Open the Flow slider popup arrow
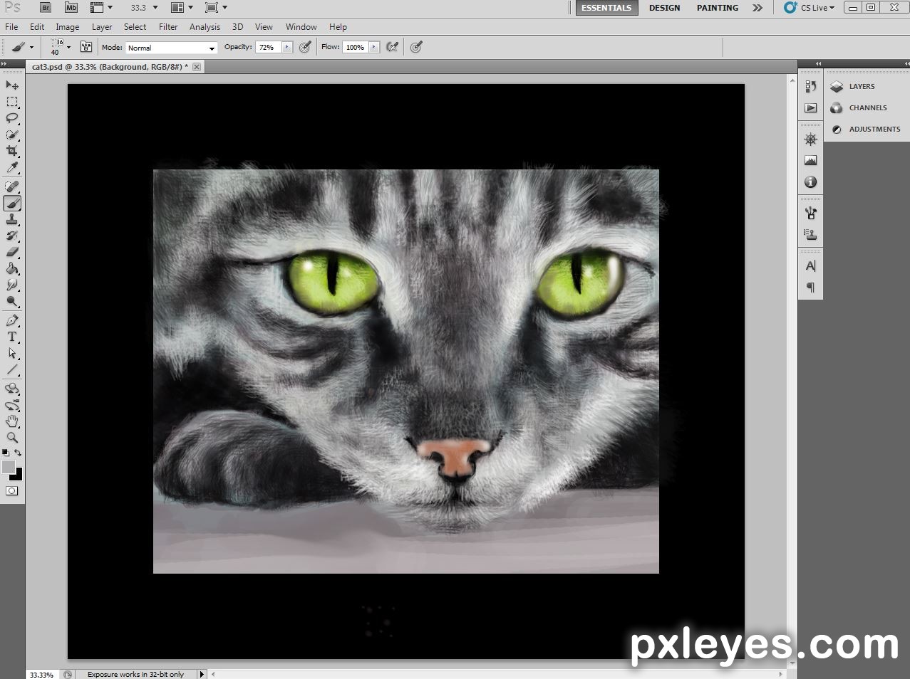Screen dimensions: 910x679 (x=373, y=47)
